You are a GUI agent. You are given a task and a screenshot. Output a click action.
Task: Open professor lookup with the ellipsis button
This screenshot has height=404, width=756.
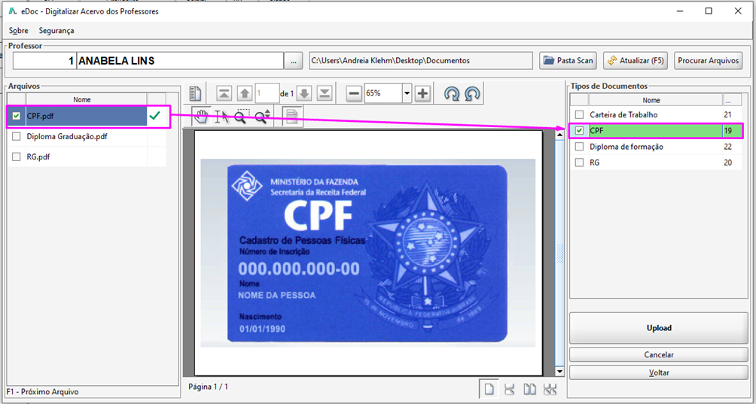tap(293, 61)
